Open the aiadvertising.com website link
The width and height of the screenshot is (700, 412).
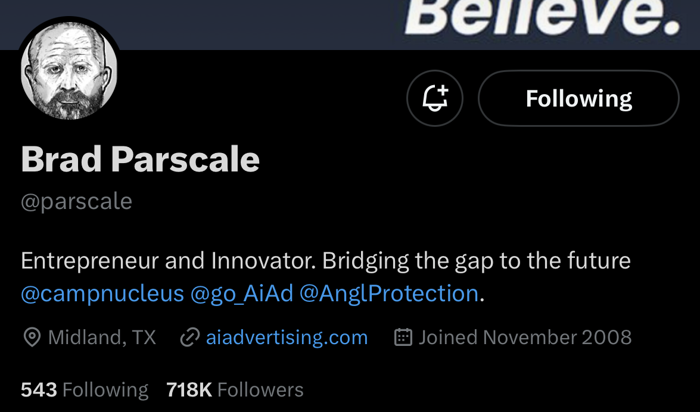pyautogui.click(x=287, y=338)
